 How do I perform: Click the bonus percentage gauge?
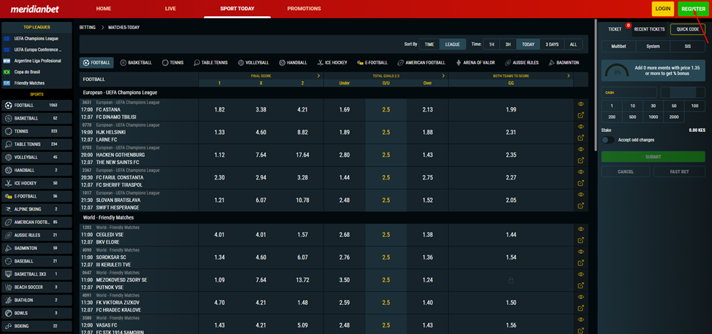pyautogui.click(x=617, y=71)
